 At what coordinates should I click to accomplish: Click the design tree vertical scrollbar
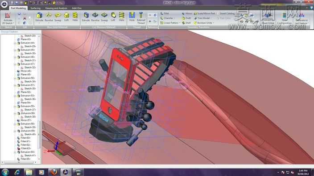[x=39, y=135]
